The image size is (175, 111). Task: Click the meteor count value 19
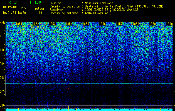(x=40, y=13)
